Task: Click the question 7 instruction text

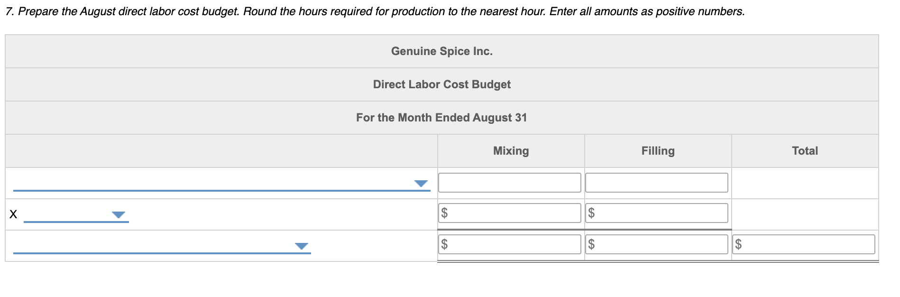Action: coord(375,11)
